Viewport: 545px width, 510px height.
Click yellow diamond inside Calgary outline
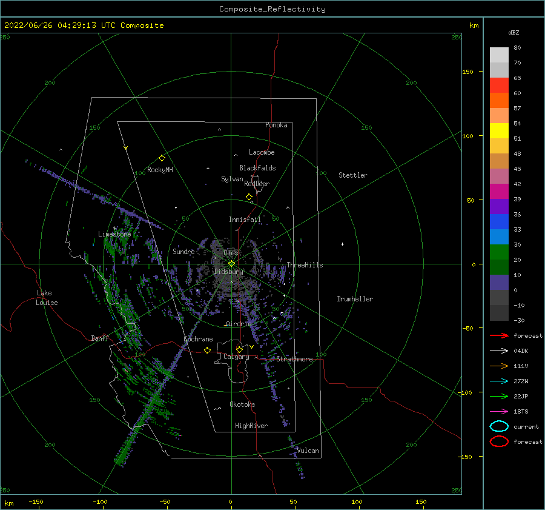pyautogui.click(x=239, y=349)
